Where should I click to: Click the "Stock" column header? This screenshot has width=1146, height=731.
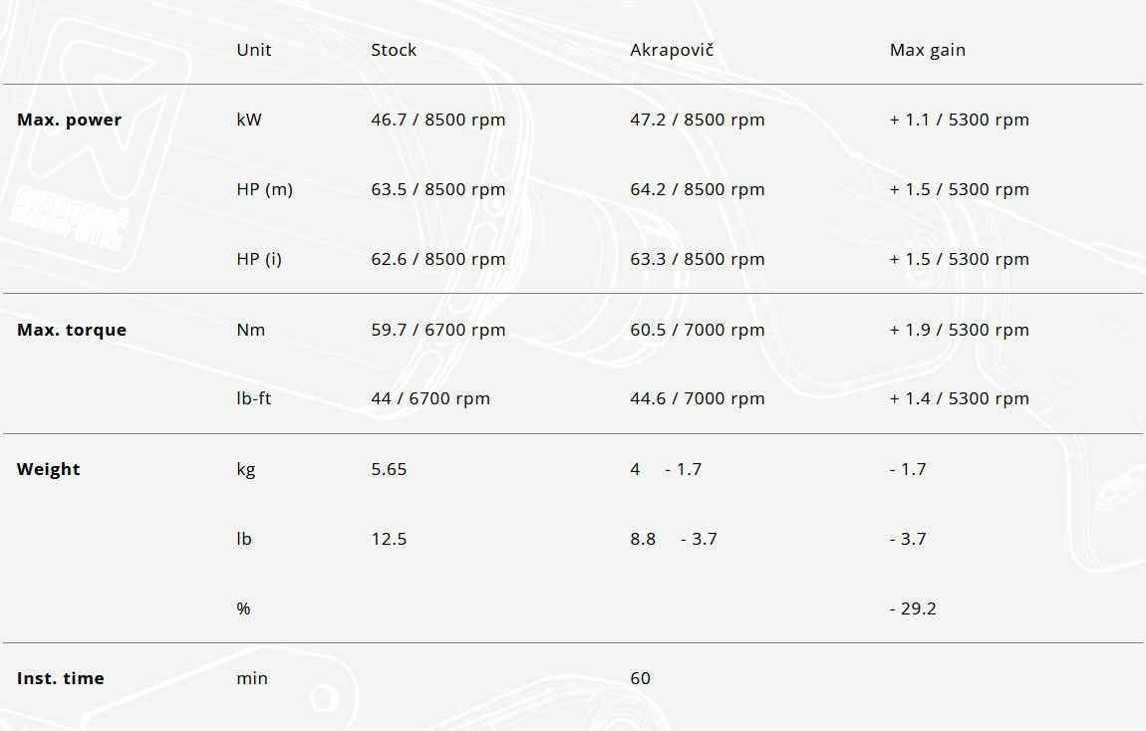point(394,50)
